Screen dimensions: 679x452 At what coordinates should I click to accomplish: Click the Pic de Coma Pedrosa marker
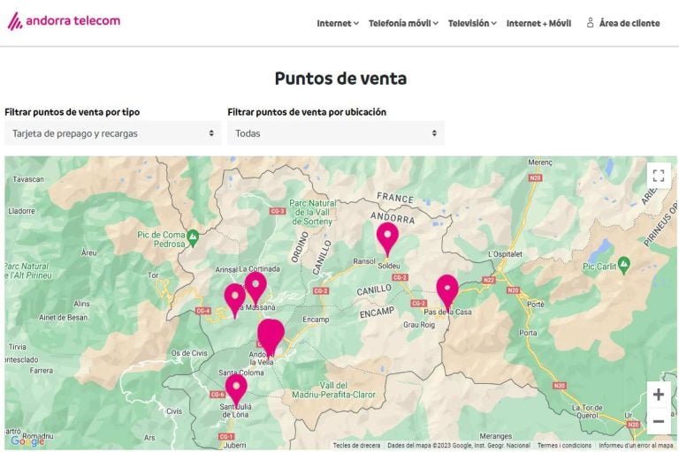pos(193,237)
